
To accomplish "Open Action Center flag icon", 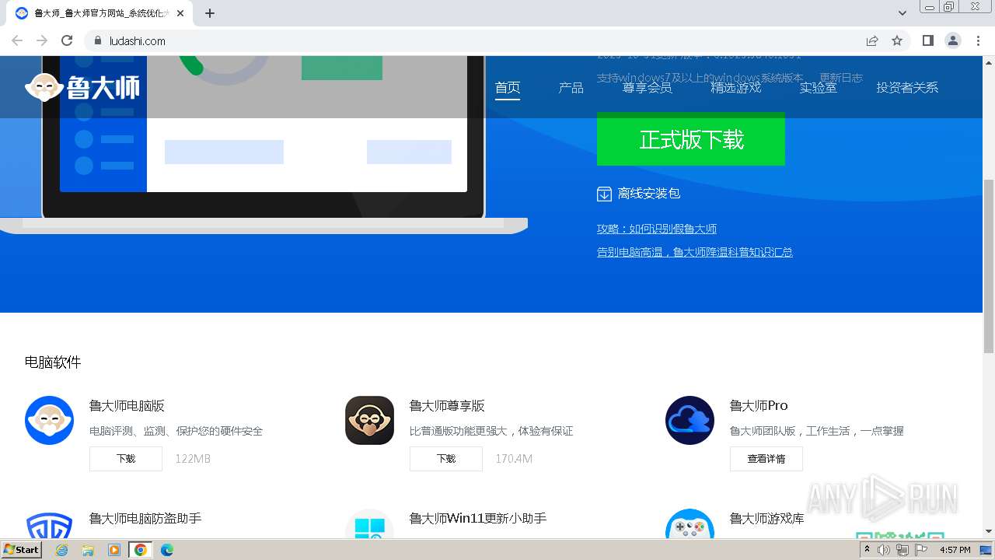I will (x=920, y=550).
